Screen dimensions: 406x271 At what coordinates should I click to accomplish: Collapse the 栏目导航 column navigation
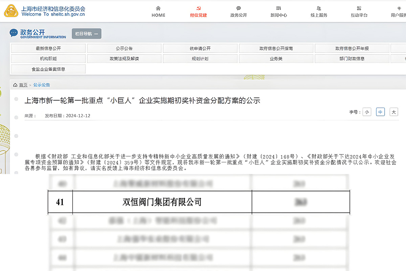(86, 34)
